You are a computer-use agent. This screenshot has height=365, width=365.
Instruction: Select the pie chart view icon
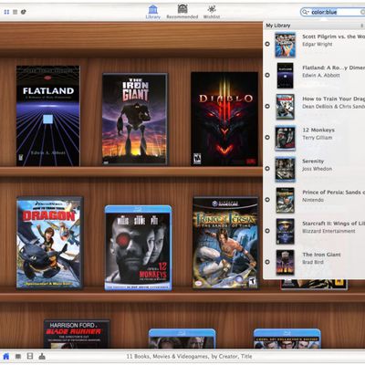pyautogui.click(x=24, y=12)
